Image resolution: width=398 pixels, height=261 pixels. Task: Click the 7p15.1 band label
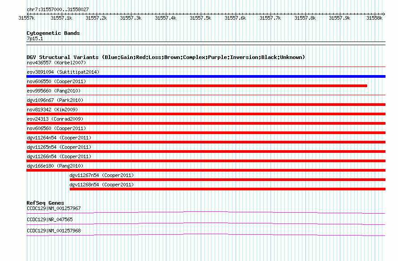[35, 38]
